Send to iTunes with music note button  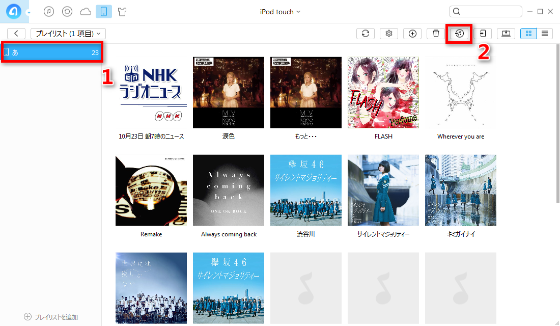[x=459, y=33]
